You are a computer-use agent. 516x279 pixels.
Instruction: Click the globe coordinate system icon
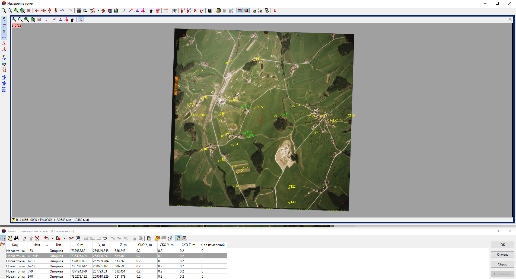click(x=78, y=238)
